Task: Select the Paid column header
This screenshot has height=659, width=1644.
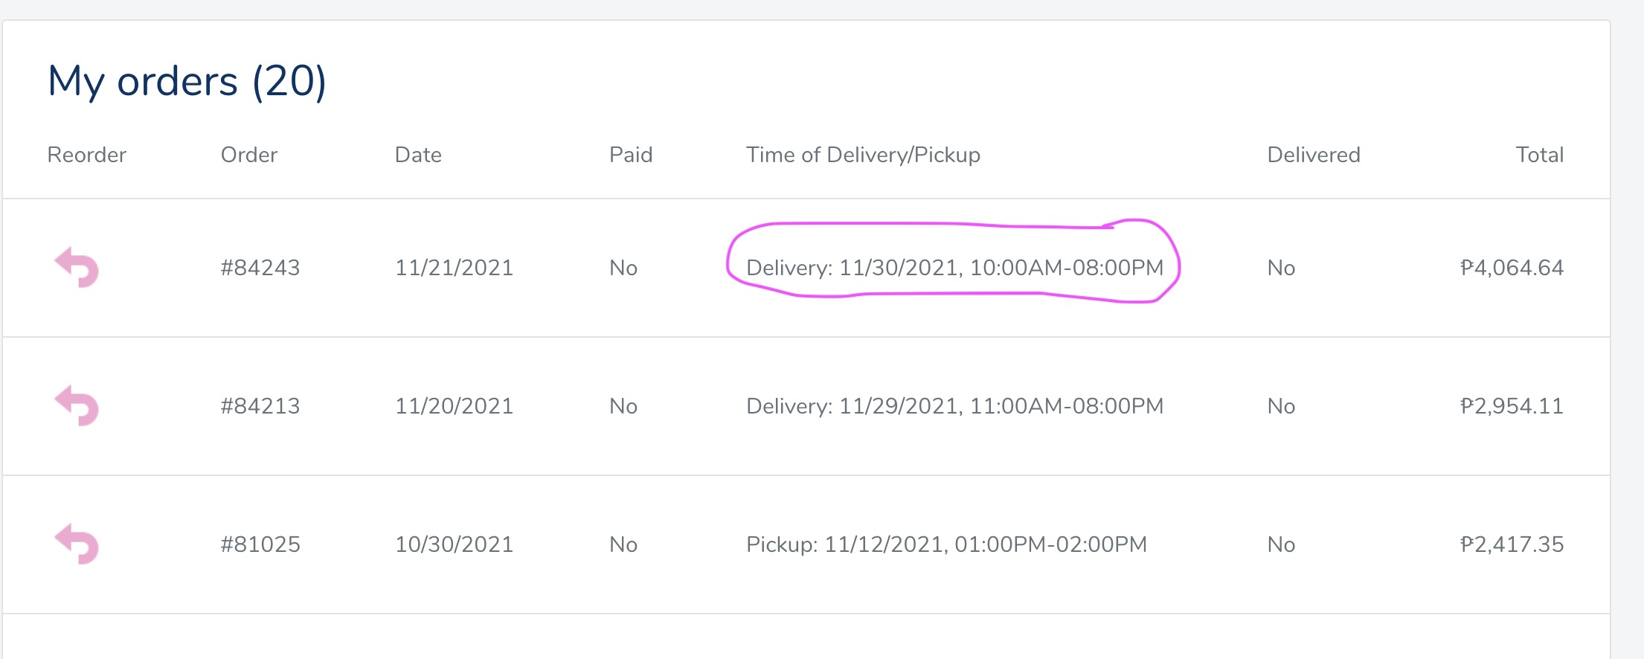Action: [631, 155]
